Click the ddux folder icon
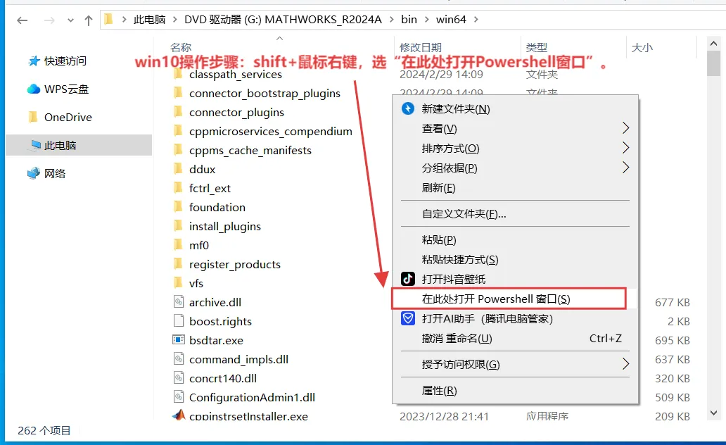 tap(178, 169)
